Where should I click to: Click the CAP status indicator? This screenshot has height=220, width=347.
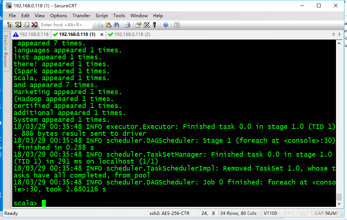pos(319,213)
